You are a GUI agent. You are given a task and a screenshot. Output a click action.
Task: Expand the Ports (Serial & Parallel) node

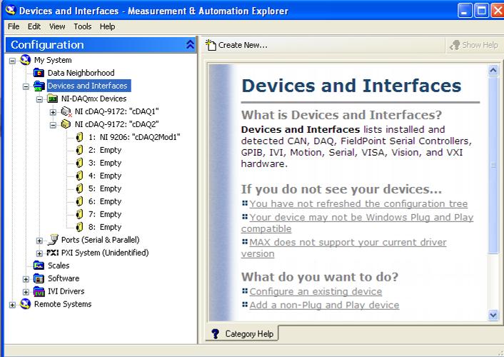[x=39, y=241]
